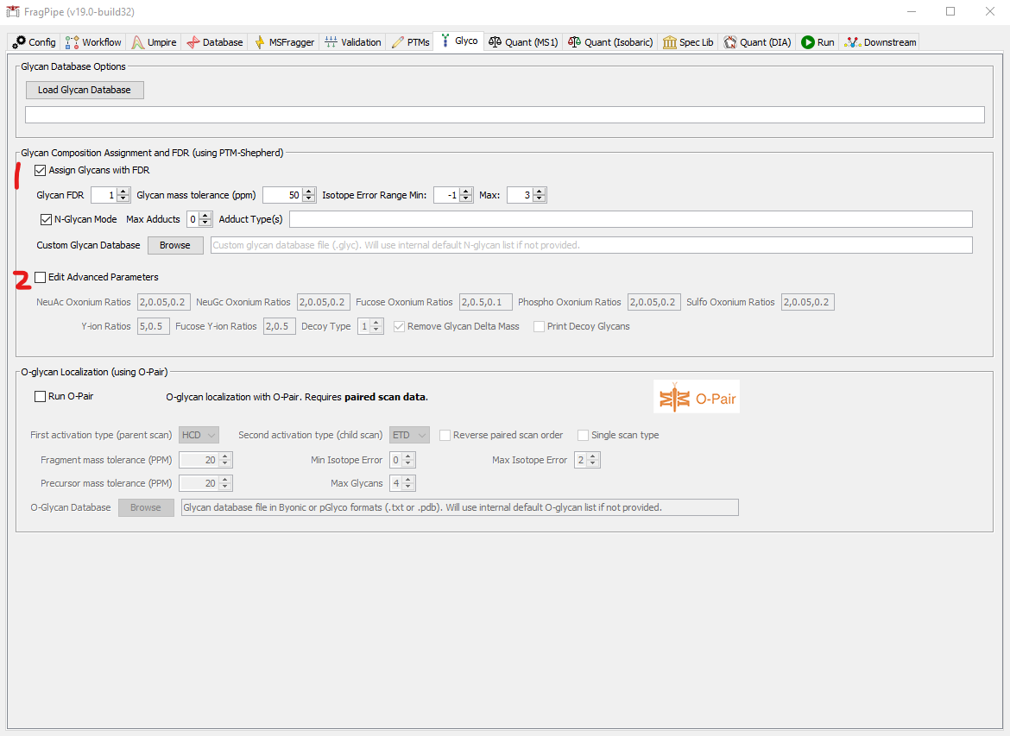
Task: Click the Umpire tab icon
Action: point(138,42)
